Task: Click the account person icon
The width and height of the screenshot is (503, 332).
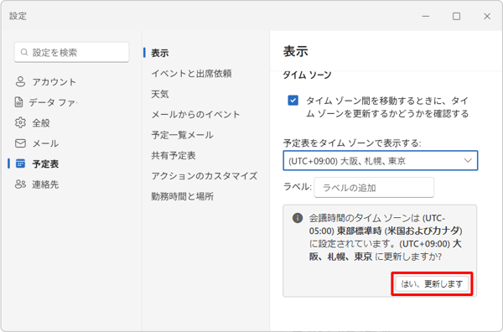Action: pyautogui.click(x=20, y=81)
